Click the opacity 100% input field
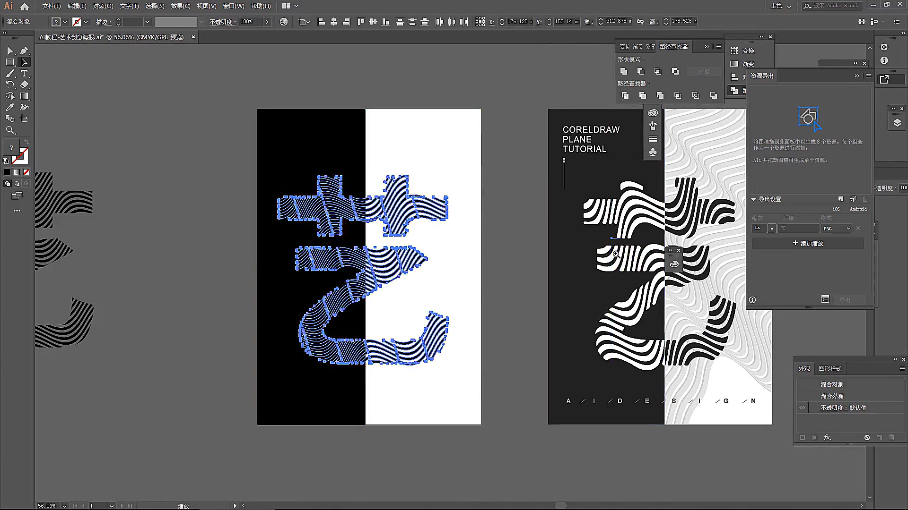The width and height of the screenshot is (908, 510). point(251,22)
